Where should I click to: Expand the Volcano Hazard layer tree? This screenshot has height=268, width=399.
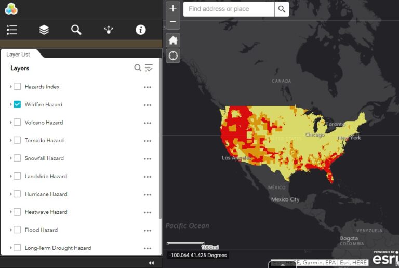pos(10,123)
